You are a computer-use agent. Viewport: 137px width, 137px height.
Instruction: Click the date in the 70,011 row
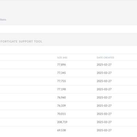click(x=104, y=114)
